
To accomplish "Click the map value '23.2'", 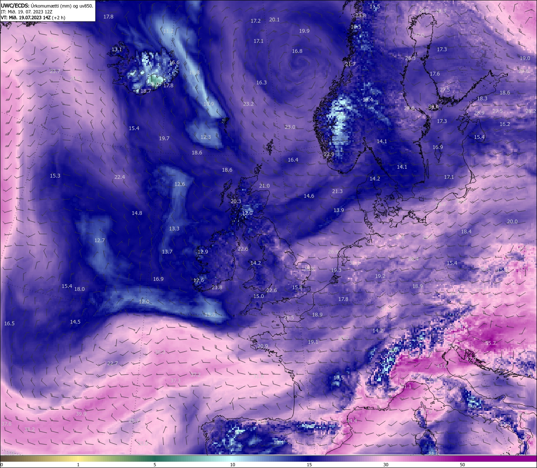I will 248,104.
